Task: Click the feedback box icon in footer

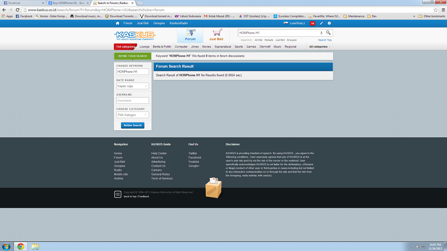Action: click(x=213, y=188)
